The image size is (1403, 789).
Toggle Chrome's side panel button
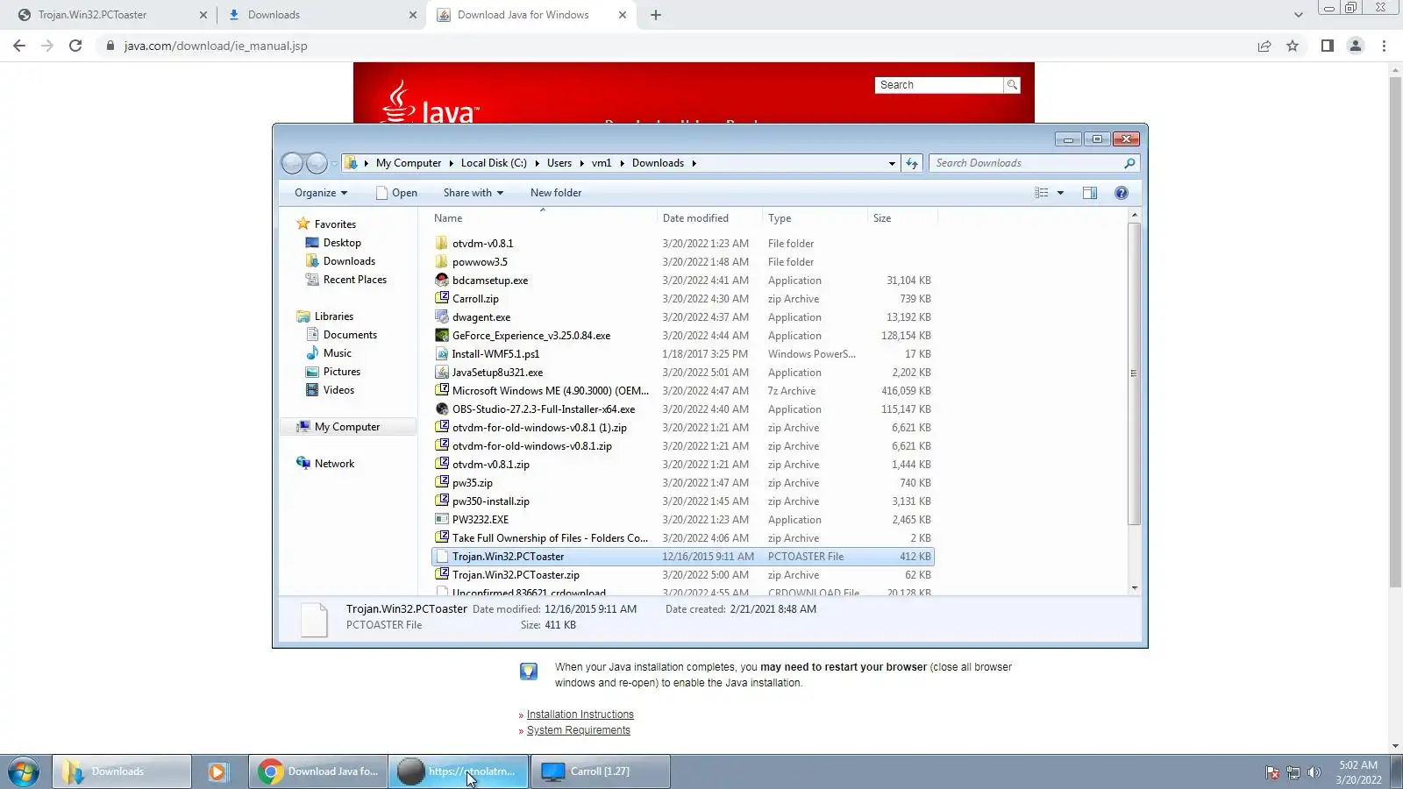click(1328, 46)
